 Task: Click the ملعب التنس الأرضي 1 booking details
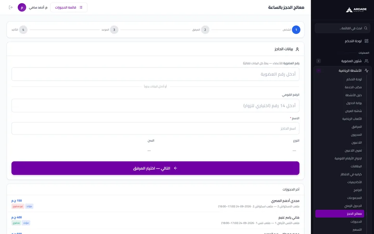[260, 223]
